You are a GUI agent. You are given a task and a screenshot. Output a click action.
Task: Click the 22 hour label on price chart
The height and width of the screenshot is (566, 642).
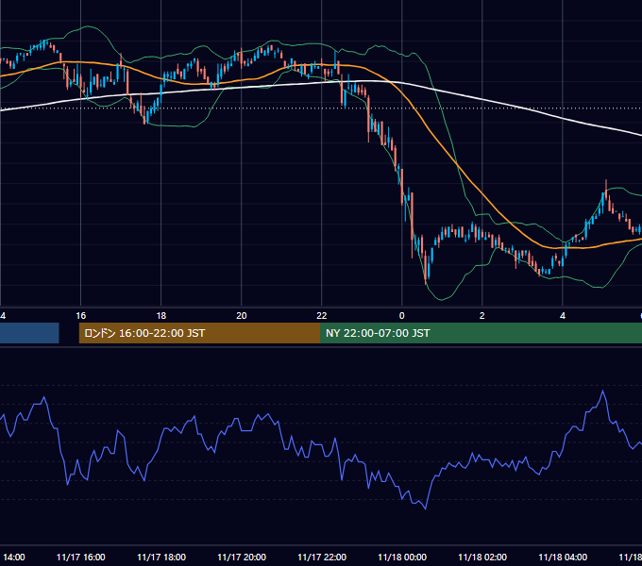[x=321, y=316]
